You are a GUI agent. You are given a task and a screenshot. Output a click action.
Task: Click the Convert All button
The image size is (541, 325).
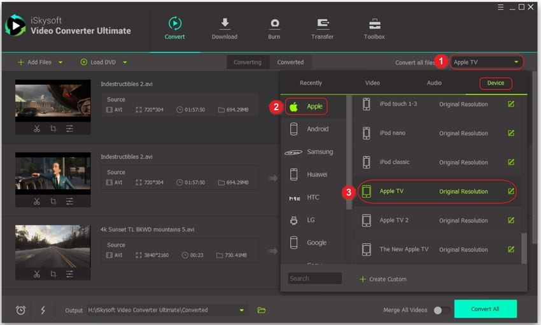486,309
